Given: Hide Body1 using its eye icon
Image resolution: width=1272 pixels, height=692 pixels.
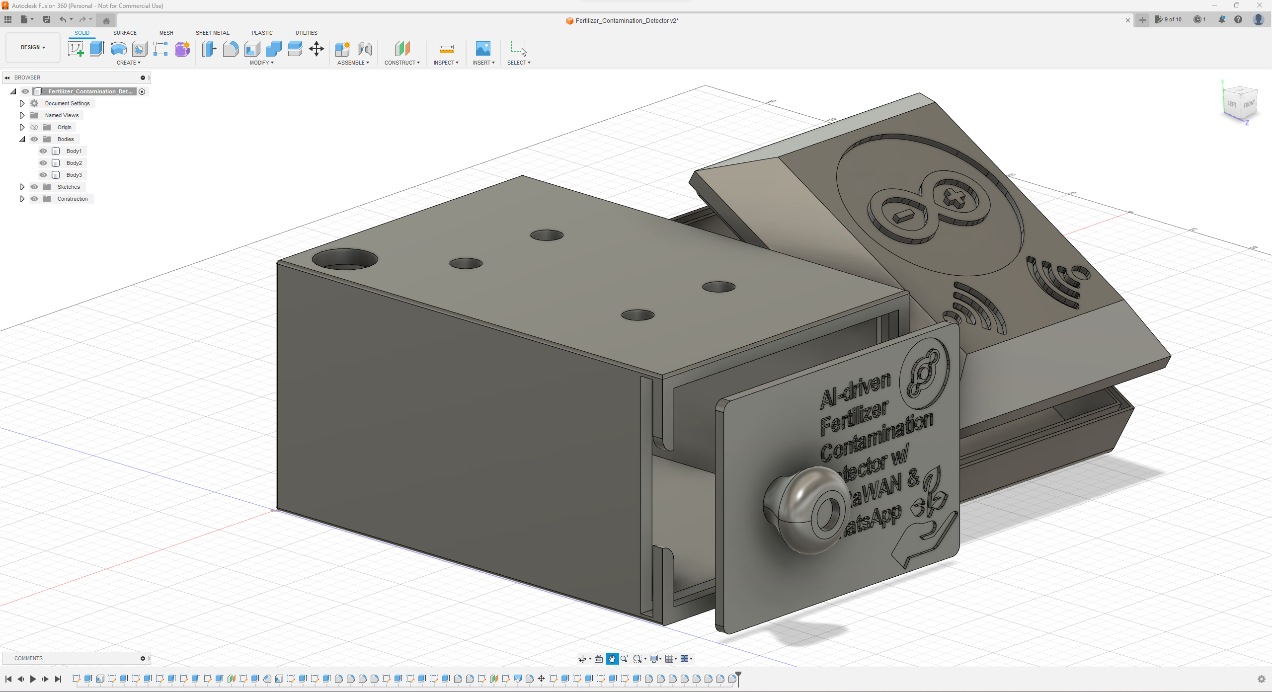Looking at the screenshot, I should tap(43, 151).
